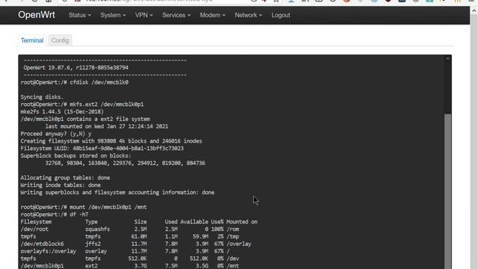
Task: Click the terminal pane scrollbar thumb
Action: 447,191
